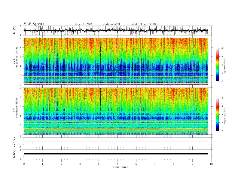The width and height of the screenshot is (238, 184).
Task: Click the '10' tick on time axis
Action: click(x=211, y=164)
